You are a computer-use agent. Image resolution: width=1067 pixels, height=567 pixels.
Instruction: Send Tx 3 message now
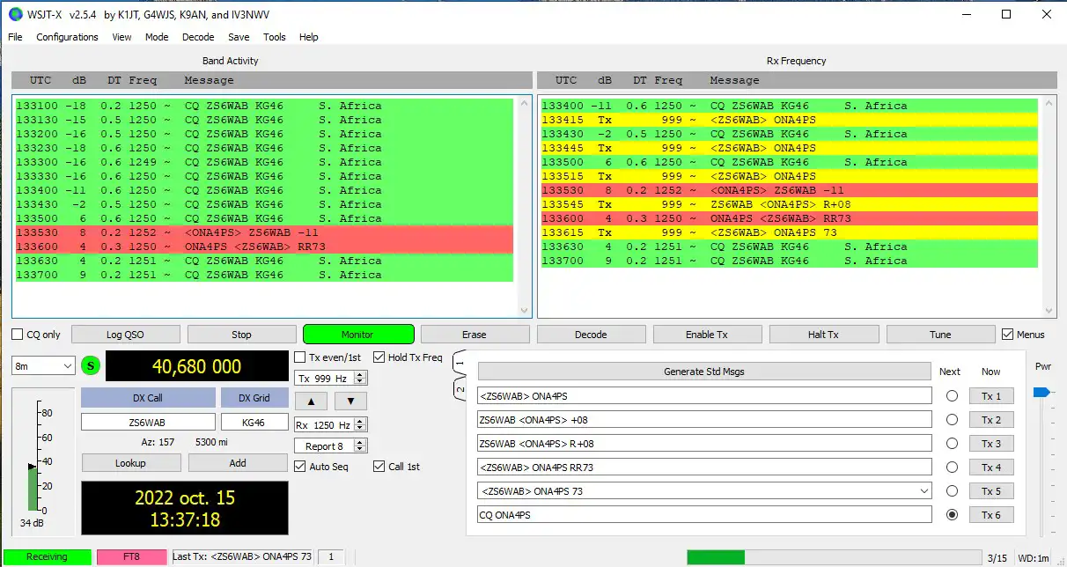(x=991, y=444)
